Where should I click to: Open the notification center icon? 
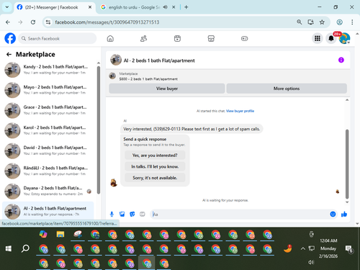[348, 249]
